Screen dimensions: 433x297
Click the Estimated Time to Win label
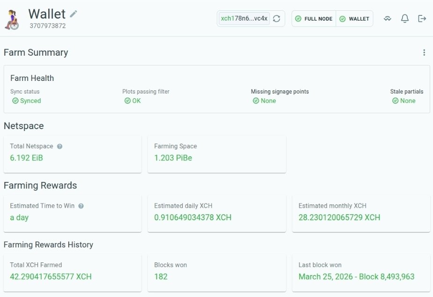pos(42,206)
